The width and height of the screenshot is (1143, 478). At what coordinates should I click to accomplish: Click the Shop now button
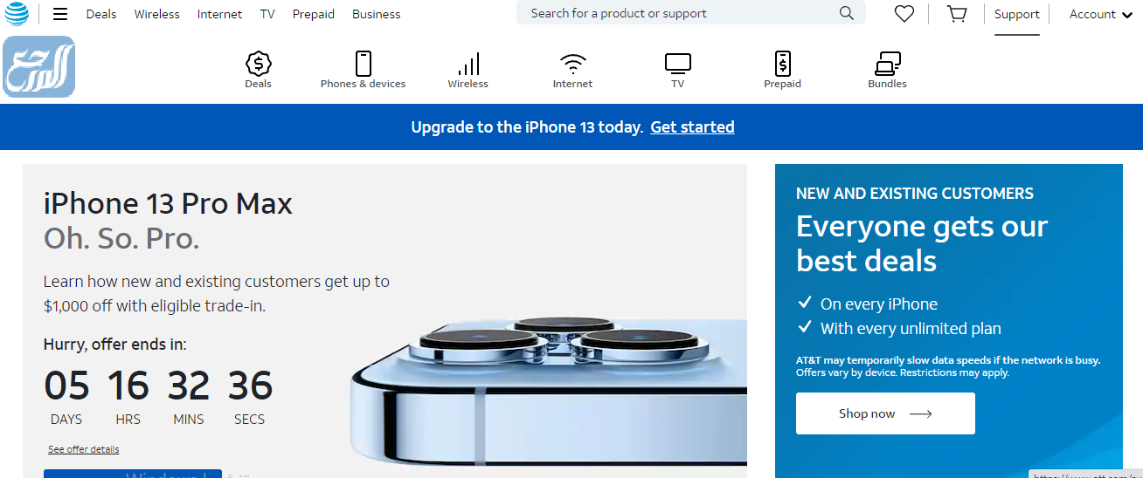click(885, 413)
